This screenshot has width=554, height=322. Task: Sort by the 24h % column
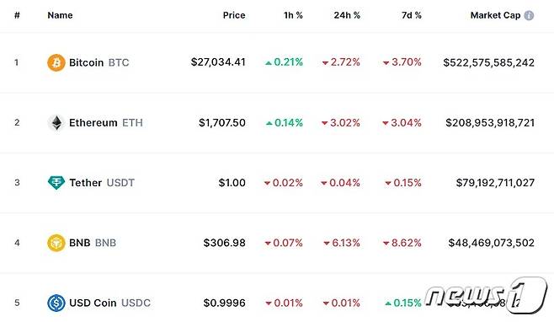click(347, 15)
